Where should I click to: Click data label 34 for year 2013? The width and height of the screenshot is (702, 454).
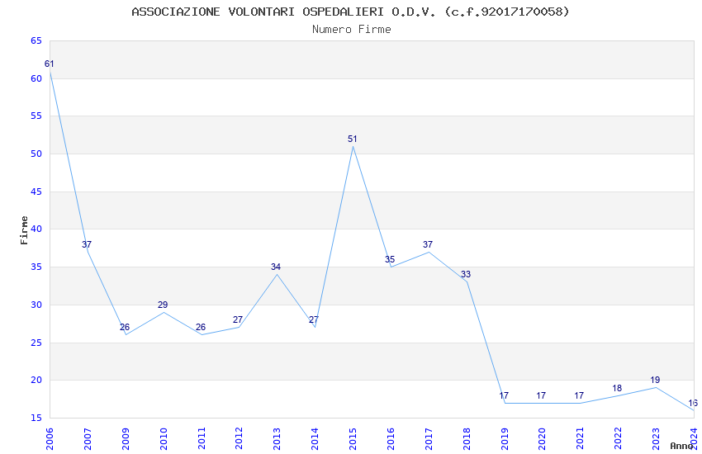pyautogui.click(x=276, y=267)
